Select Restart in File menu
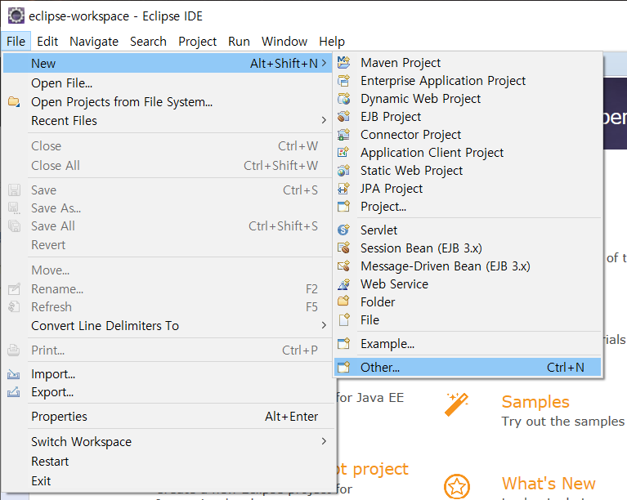Viewport: 627px width, 500px height. tap(166, 462)
